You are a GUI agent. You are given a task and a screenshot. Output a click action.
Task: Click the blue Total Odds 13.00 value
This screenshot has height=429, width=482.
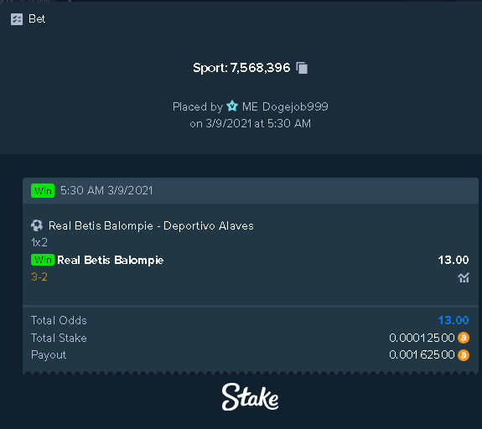[453, 320]
